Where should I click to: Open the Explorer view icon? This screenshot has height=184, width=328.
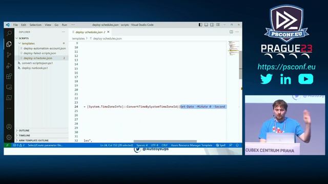9,44
